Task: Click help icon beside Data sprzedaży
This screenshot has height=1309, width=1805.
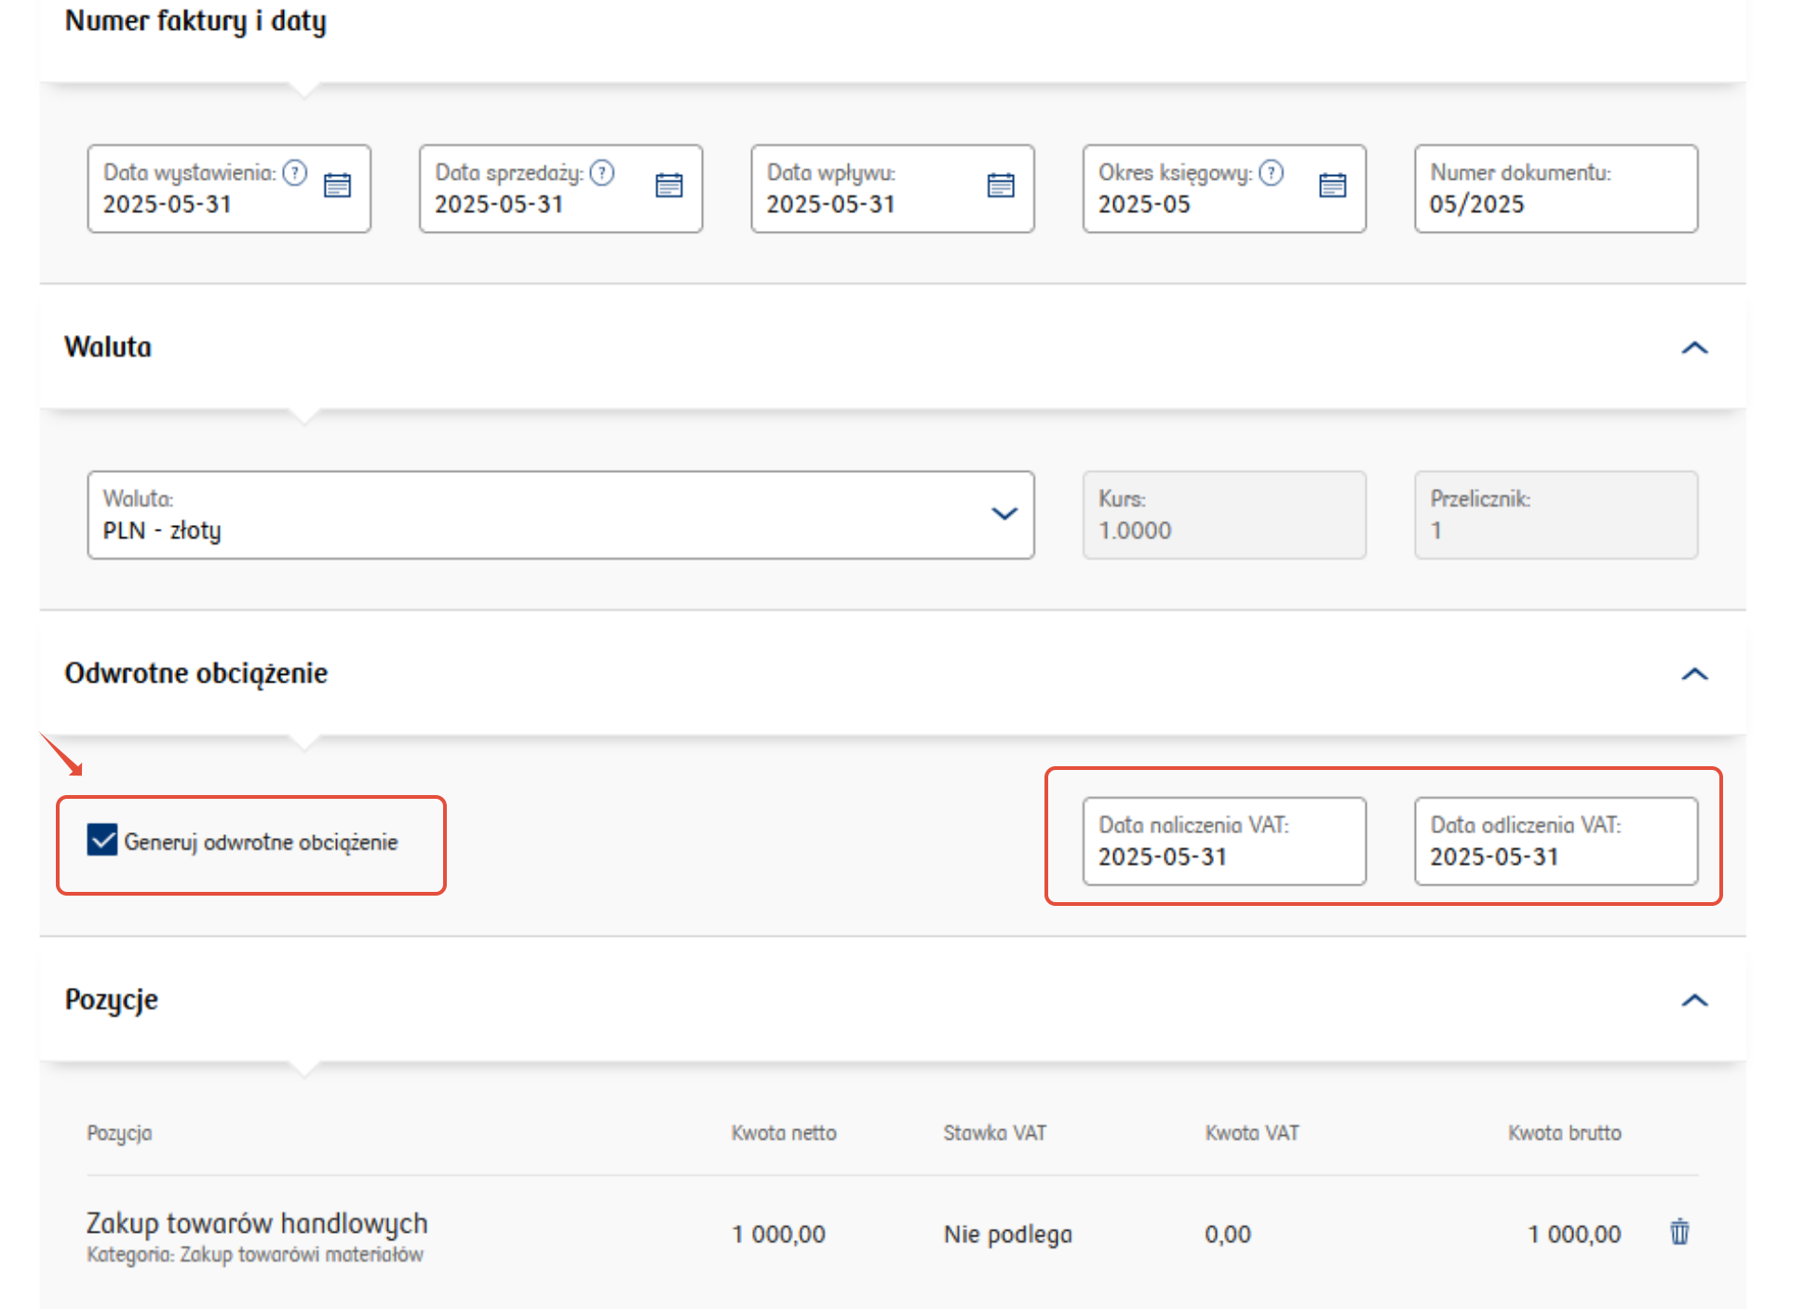Action: (602, 173)
